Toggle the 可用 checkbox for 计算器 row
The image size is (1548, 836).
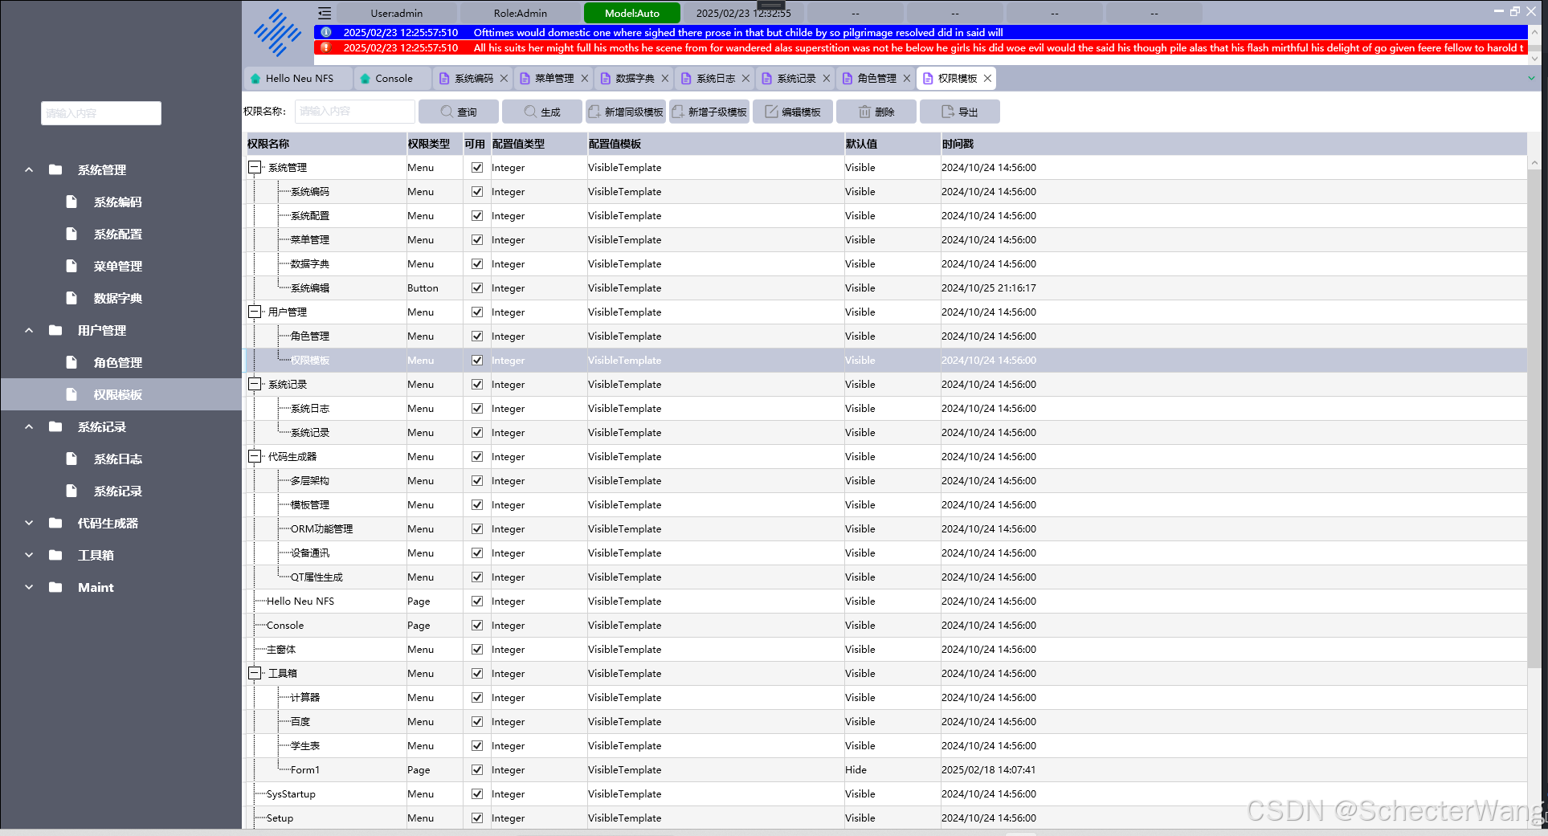click(477, 698)
